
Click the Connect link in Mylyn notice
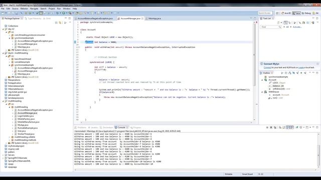click(x=267, y=67)
